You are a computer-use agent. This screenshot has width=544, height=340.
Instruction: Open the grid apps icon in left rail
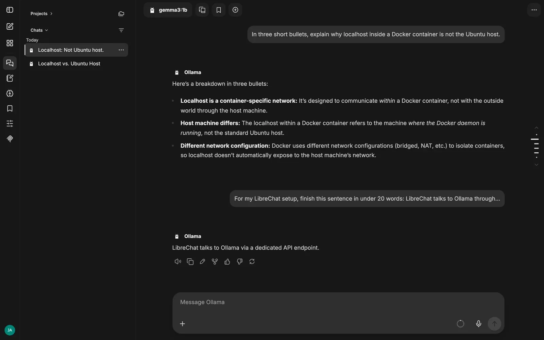(x=10, y=43)
